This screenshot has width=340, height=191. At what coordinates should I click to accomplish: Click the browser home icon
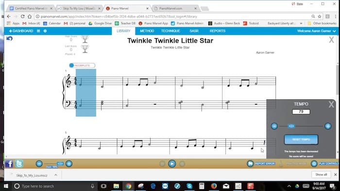[30, 16]
